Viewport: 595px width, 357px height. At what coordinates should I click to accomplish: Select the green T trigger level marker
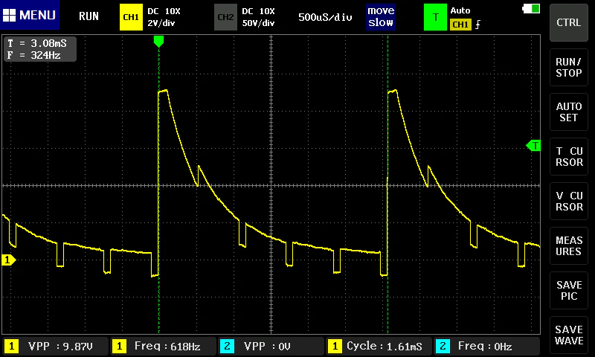pyautogui.click(x=533, y=145)
